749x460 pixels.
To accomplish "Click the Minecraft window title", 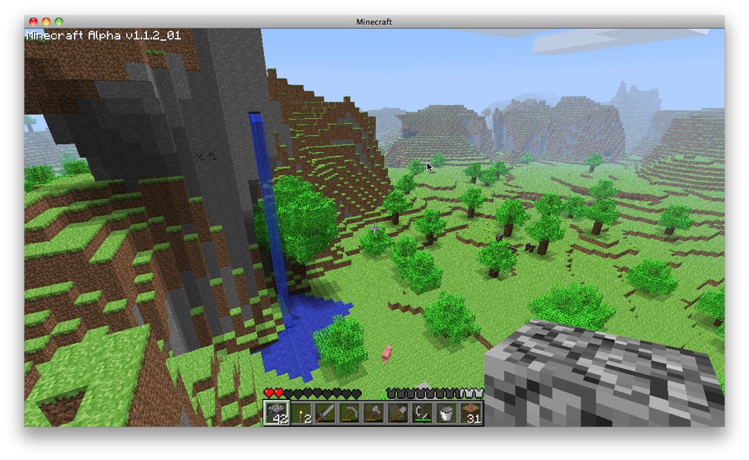I will point(374,22).
